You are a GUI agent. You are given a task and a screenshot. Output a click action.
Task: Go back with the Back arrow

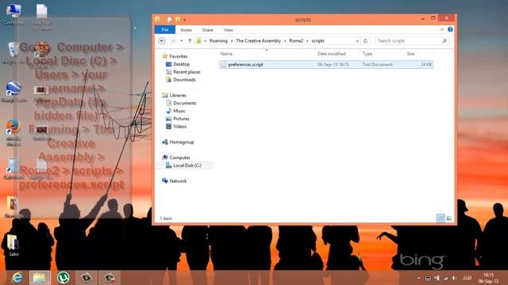[x=162, y=41]
